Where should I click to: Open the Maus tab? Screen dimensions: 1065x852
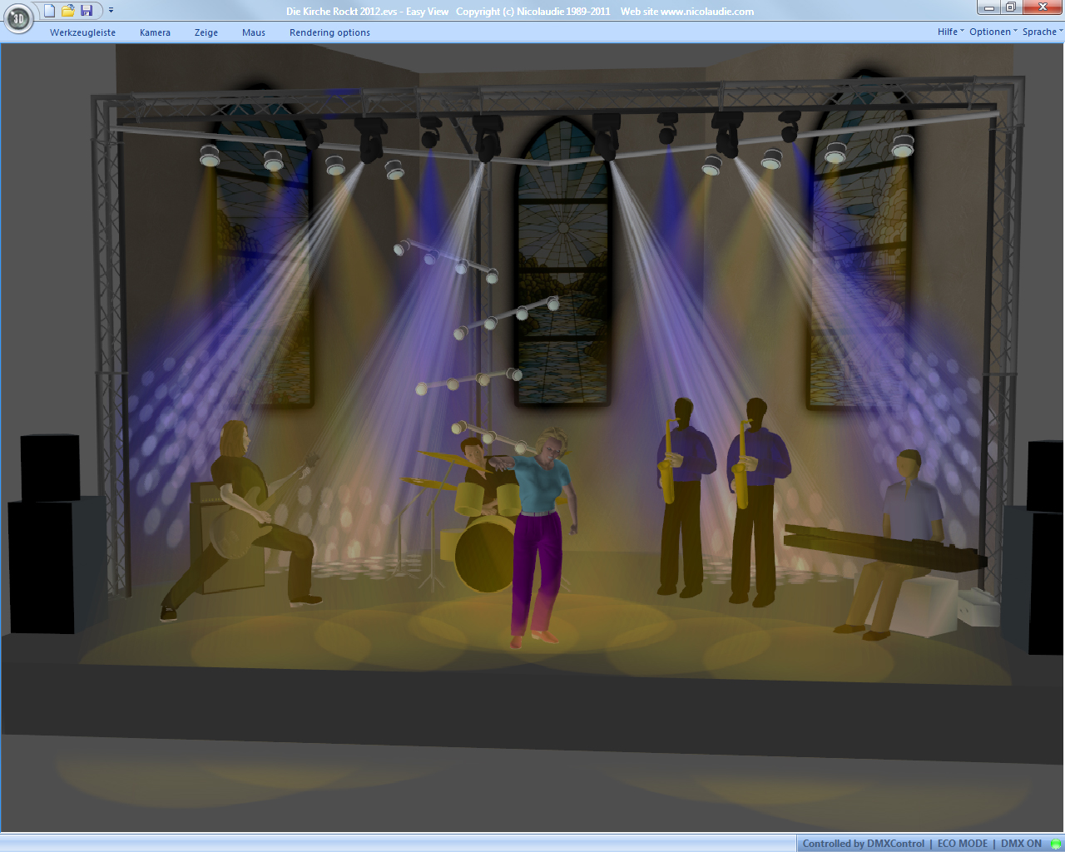point(254,32)
